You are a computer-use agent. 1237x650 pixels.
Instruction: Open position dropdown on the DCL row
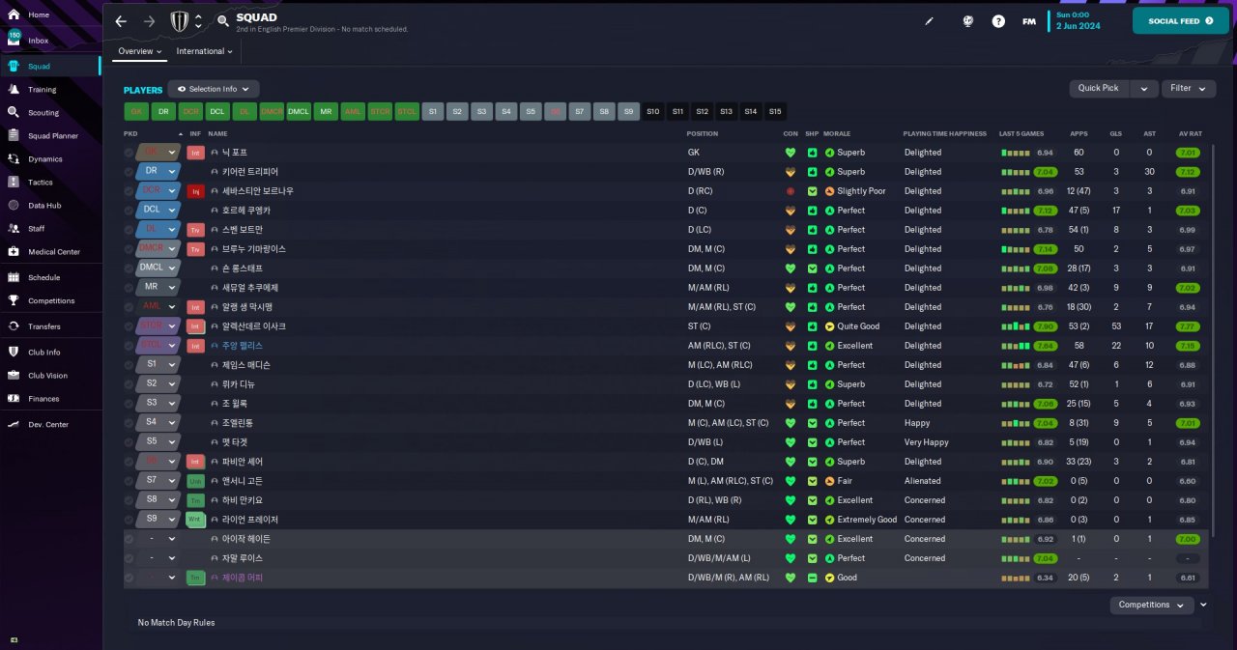pyautogui.click(x=172, y=211)
